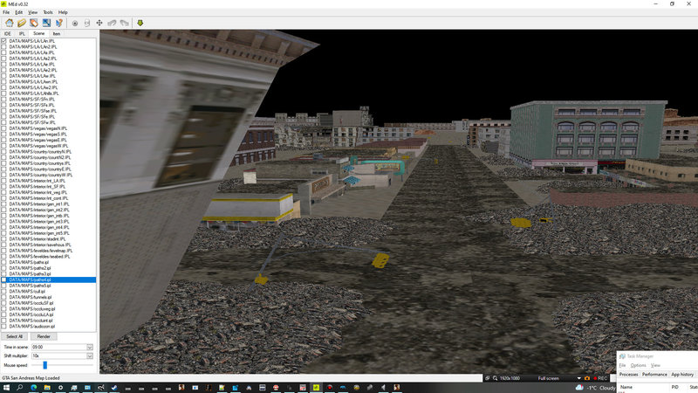
Task: Click the yellow open folder toolbar icon
Action: (21, 23)
